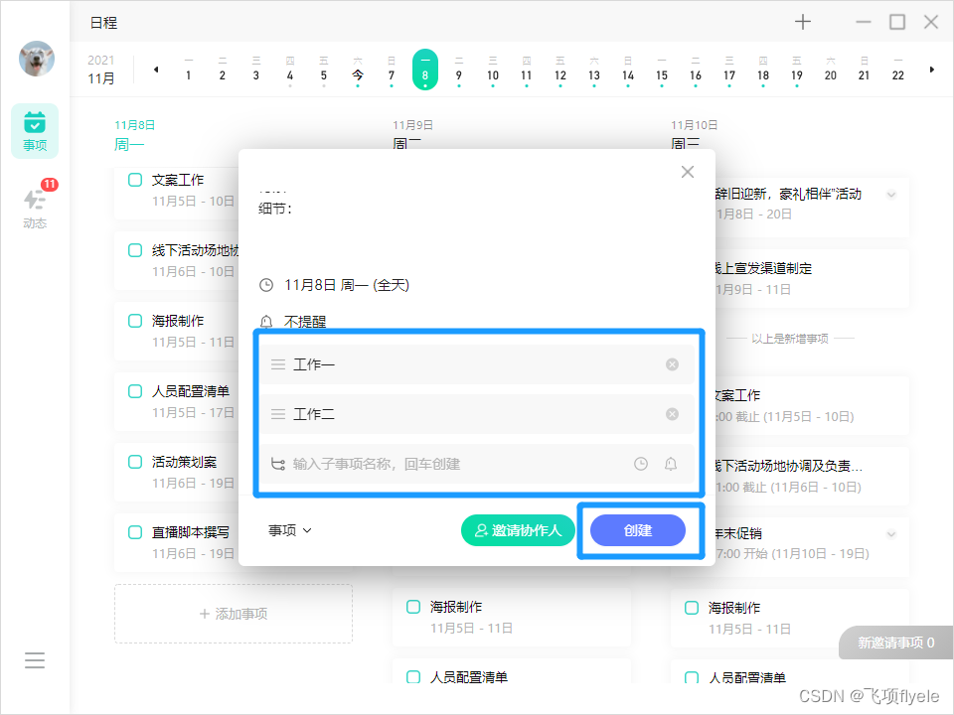Select date 15 in calendar strip
The height and width of the screenshot is (715, 954).
click(x=662, y=70)
